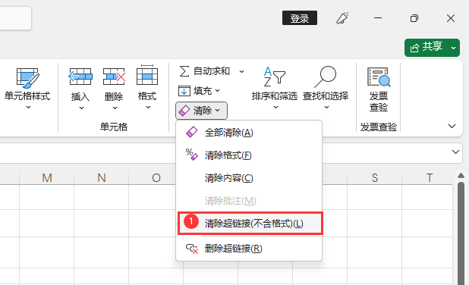
Task: Select column S header
Action: (x=374, y=178)
